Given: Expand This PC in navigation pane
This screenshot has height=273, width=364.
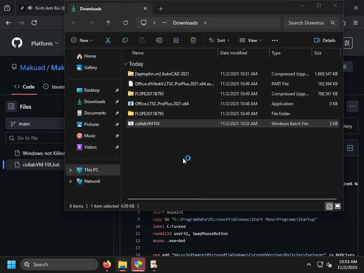Looking at the screenshot, I should (71, 170).
